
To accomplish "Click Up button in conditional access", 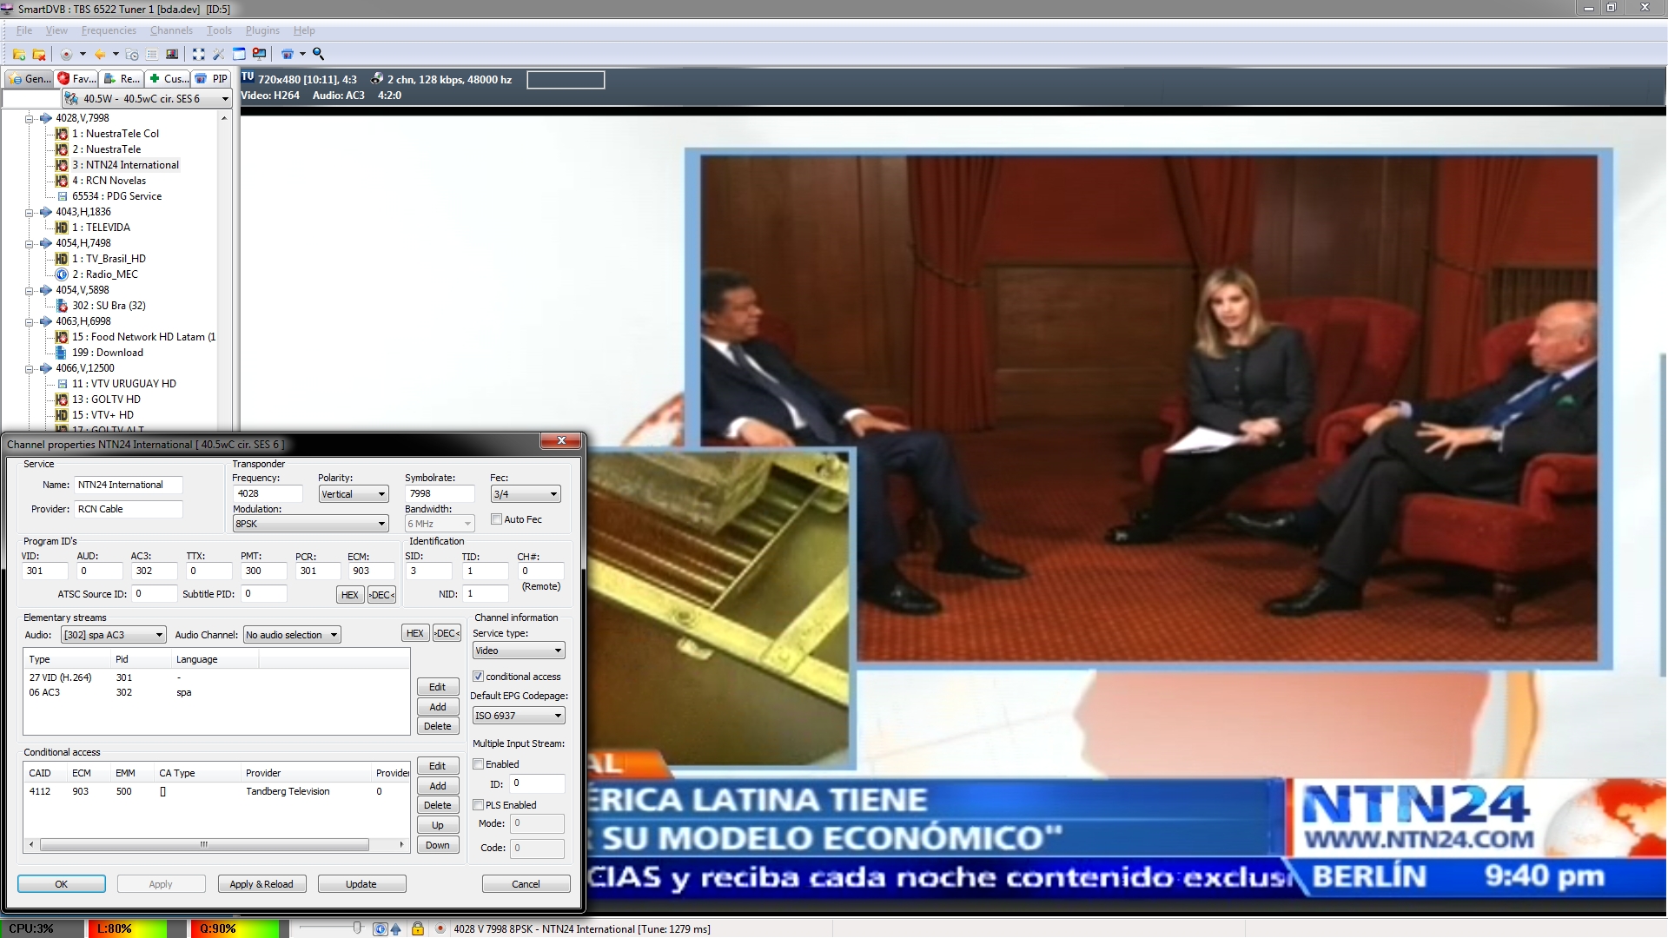I will coord(438,825).
